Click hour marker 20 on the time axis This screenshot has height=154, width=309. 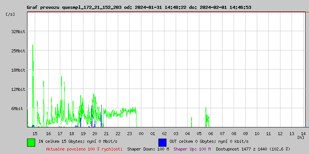95,133
